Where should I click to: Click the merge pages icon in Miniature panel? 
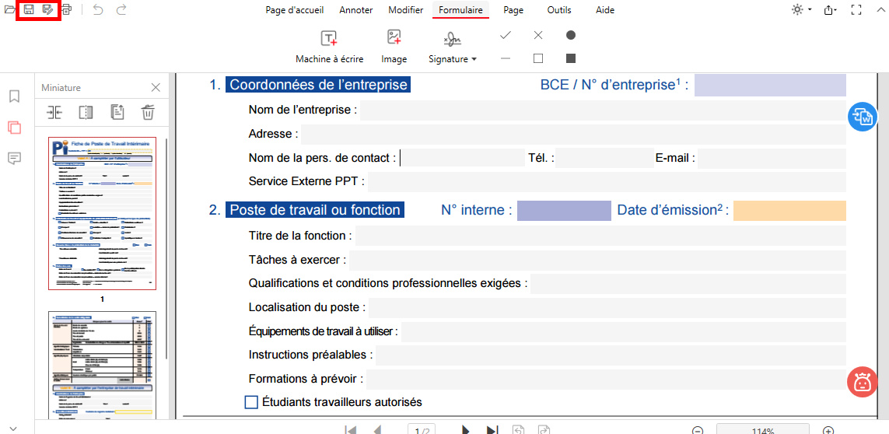tap(54, 112)
